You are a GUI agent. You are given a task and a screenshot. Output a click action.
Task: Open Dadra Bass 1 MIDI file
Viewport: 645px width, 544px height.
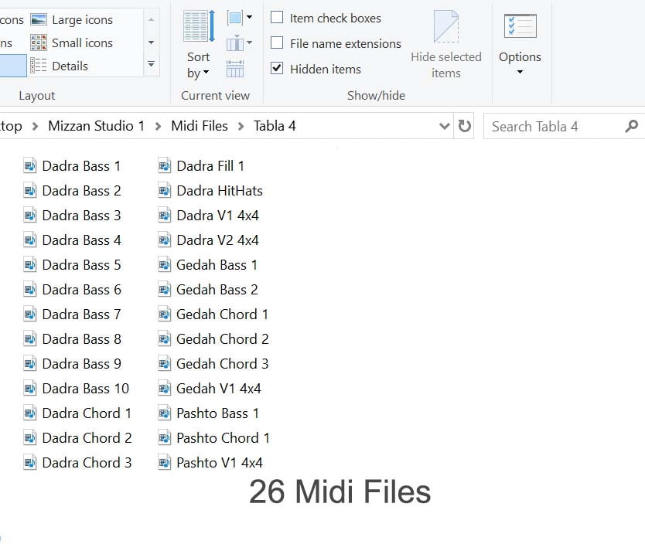click(81, 165)
